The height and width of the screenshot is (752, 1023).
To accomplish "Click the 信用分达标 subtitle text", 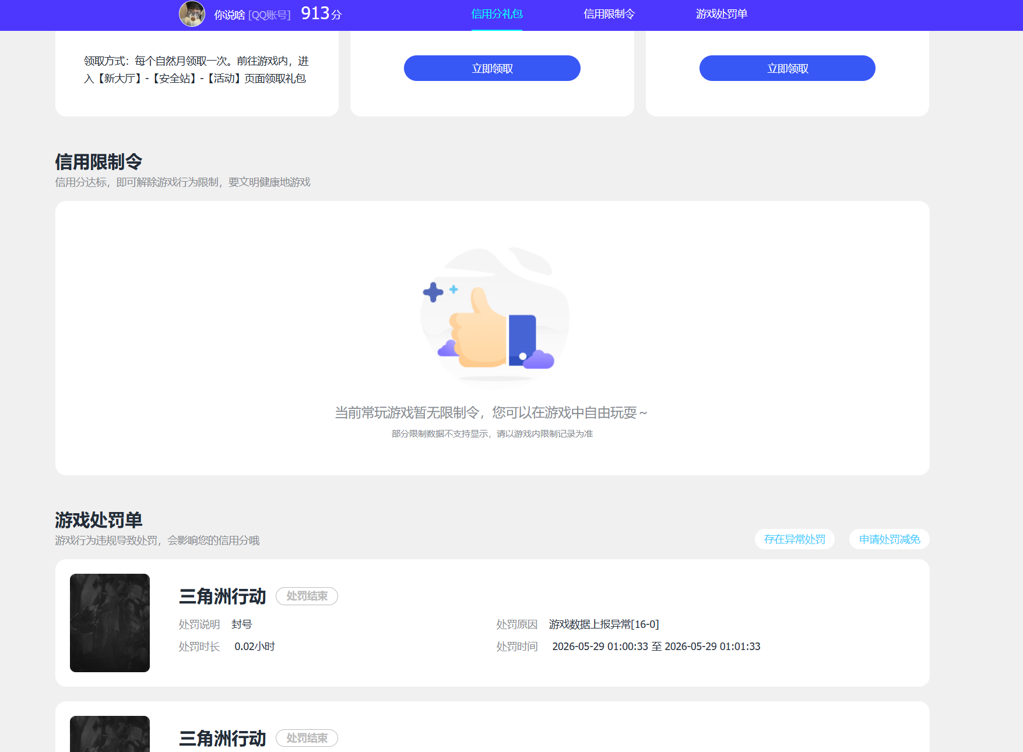I will click(x=182, y=182).
